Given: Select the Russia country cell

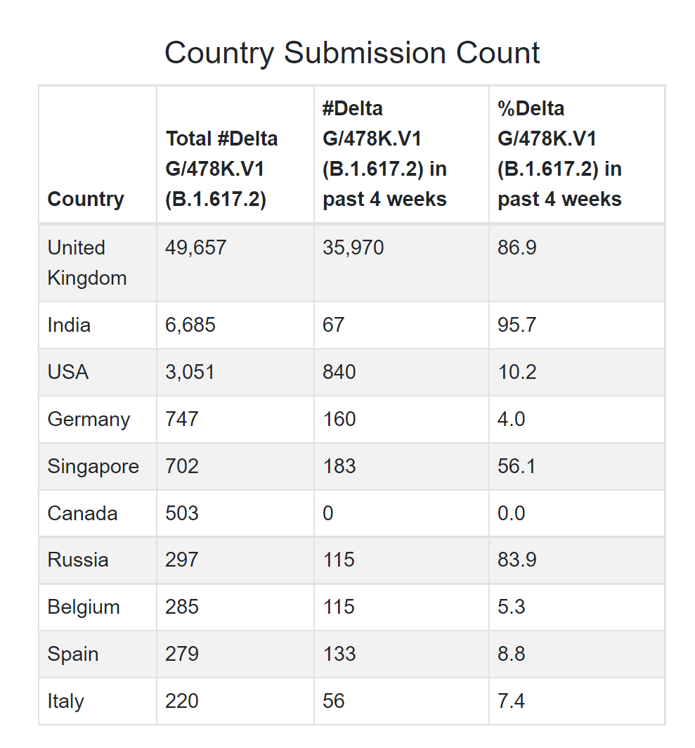Looking at the screenshot, I should (78, 560).
